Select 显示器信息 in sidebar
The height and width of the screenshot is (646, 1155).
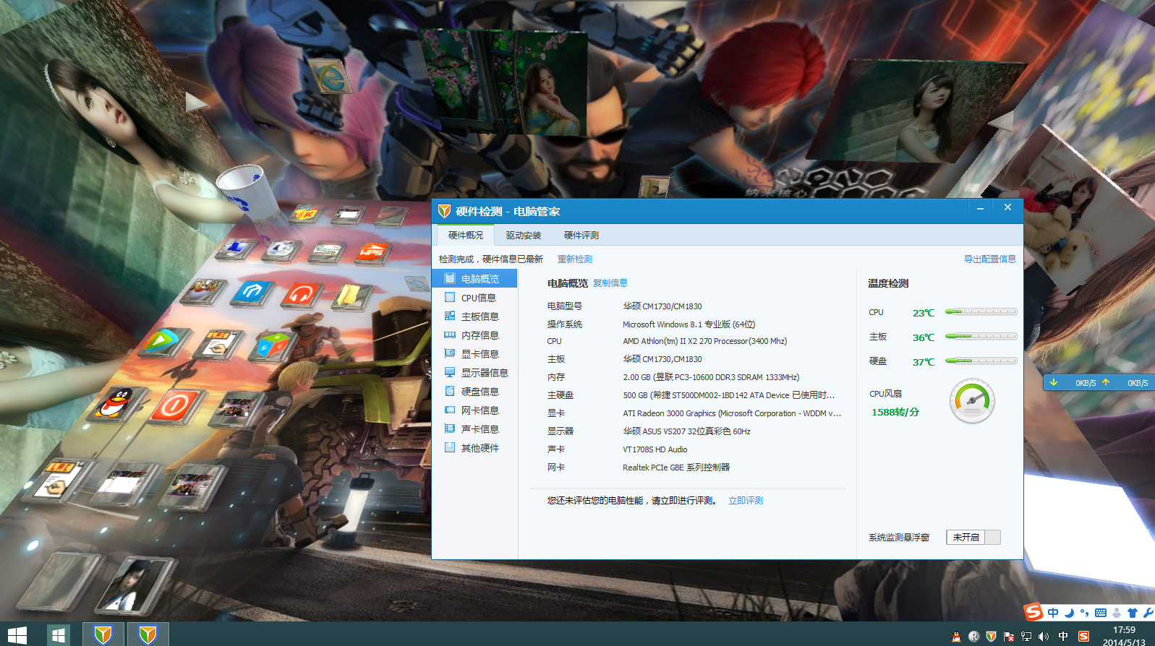[x=474, y=373]
